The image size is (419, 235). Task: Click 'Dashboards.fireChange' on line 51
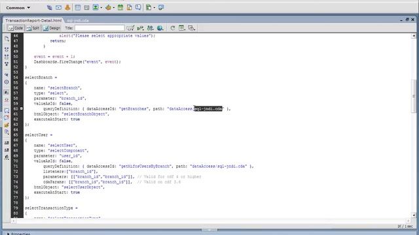[x=58, y=62]
